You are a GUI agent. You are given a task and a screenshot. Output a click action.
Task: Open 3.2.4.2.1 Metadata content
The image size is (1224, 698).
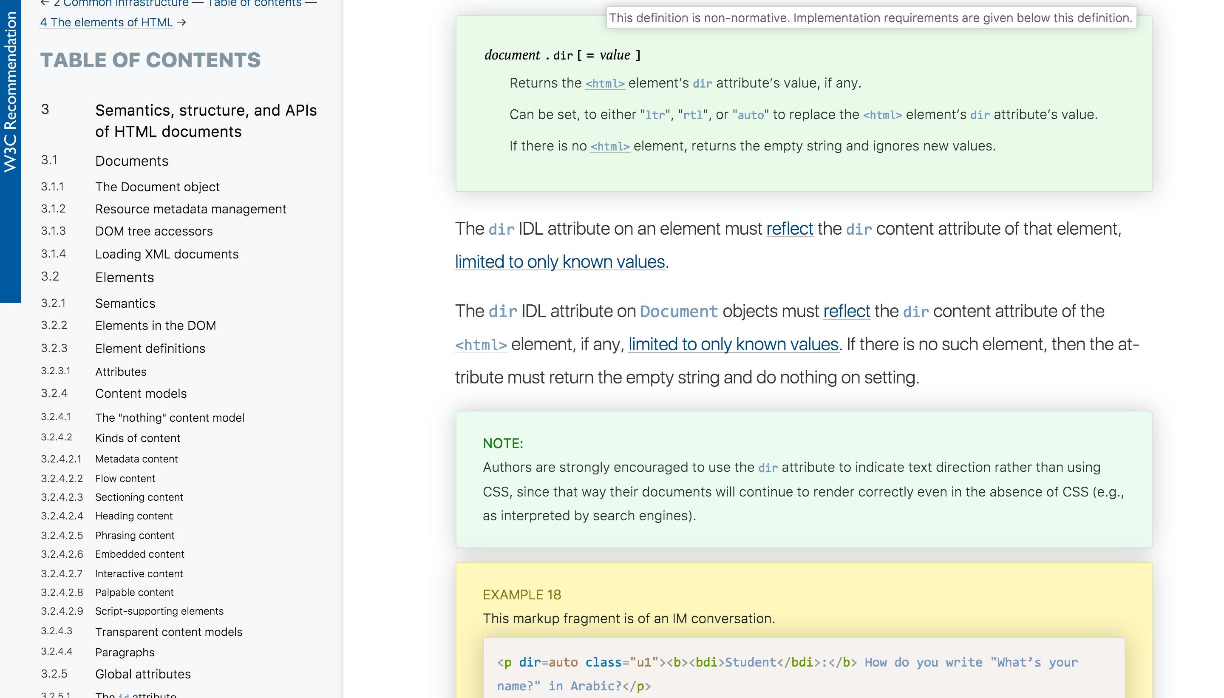pyautogui.click(x=136, y=459)
